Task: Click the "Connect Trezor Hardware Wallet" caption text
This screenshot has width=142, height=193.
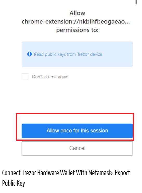Action: 38,173
